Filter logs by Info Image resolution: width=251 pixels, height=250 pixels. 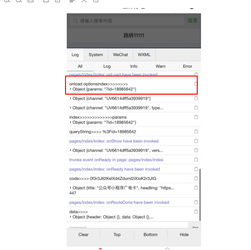click(134, 66)
